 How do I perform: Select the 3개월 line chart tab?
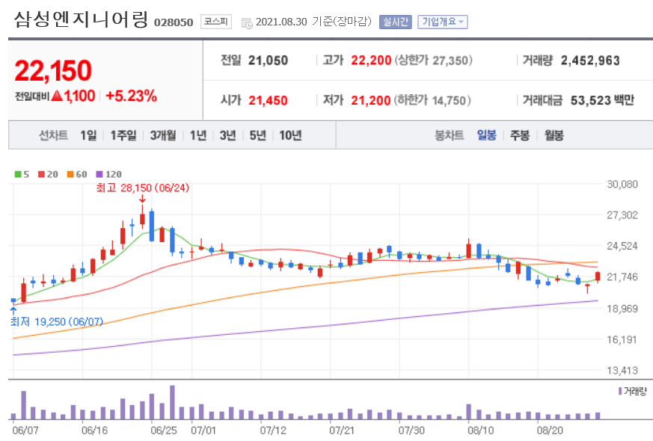[x=163, y=135]
